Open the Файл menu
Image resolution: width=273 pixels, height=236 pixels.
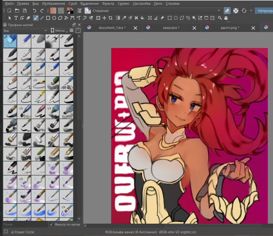coord(10,4)
